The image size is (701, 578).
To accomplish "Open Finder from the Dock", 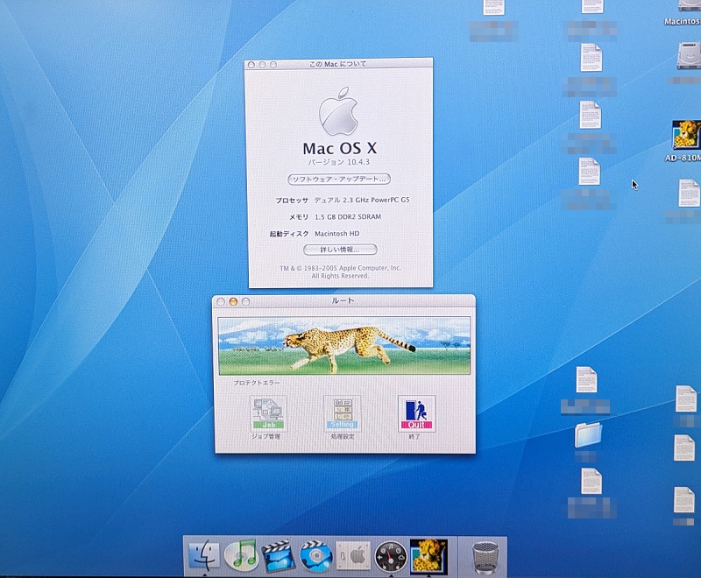I will [204, 554].
